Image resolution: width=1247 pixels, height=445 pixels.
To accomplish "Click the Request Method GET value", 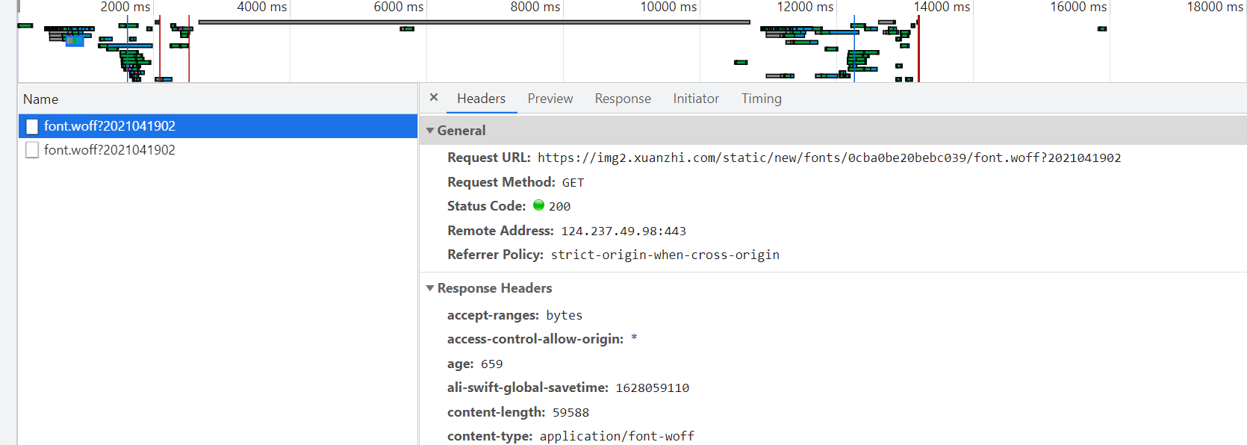I will (x=573, y=182).
